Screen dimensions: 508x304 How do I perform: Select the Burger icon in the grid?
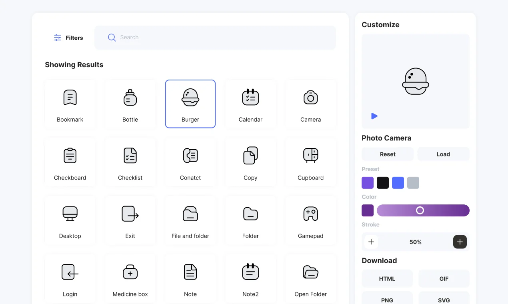tap(190, 104)
